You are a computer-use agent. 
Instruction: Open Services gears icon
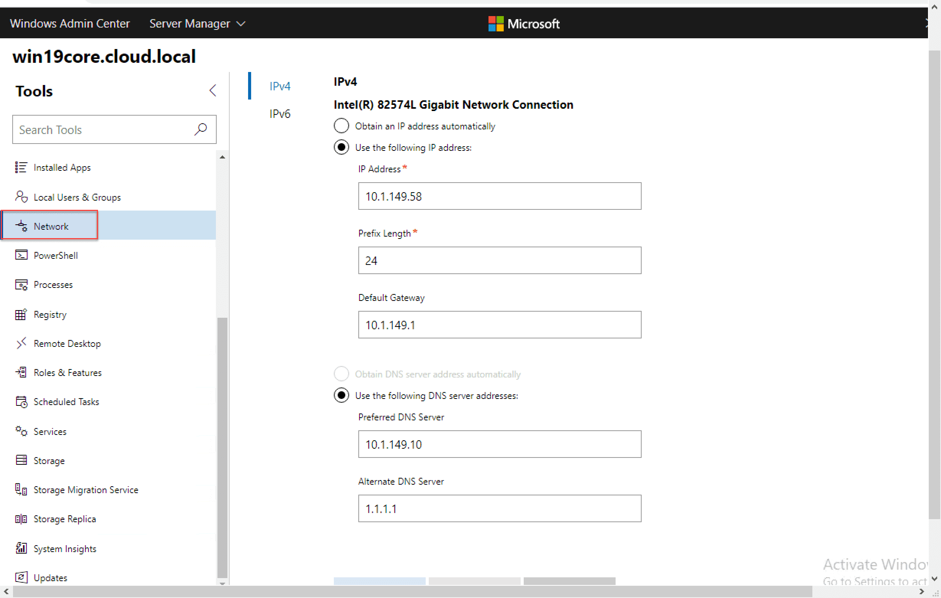pos(21,431)
